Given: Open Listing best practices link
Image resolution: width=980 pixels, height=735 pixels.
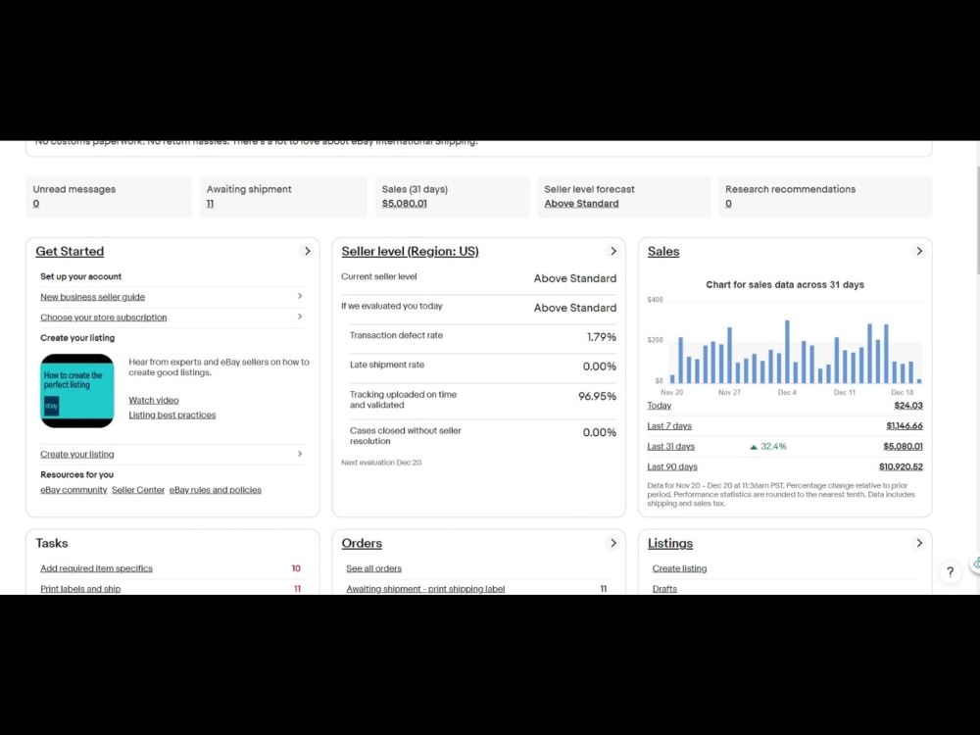Looking at the screenshot, I should click(x=171, y=415).
